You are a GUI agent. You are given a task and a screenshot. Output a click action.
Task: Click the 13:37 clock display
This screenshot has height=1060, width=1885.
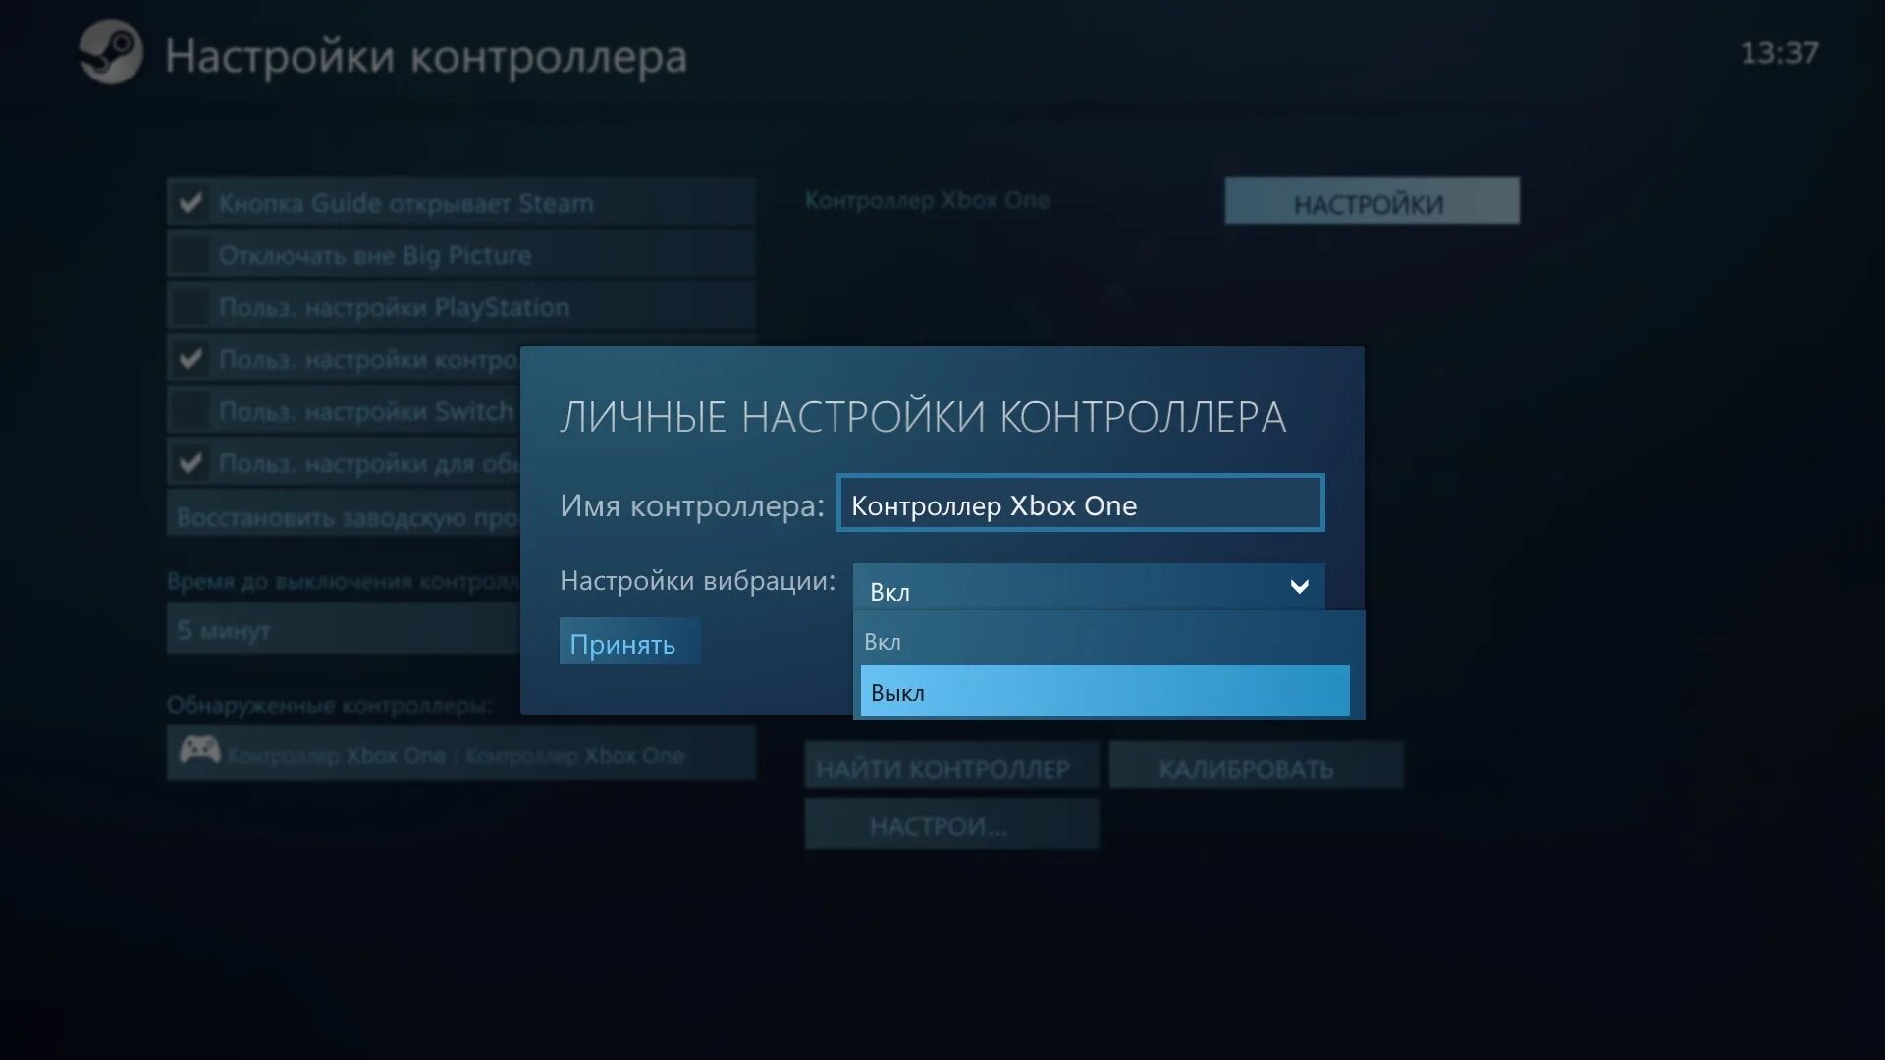pyautogui.click(x=1778, y=53)
